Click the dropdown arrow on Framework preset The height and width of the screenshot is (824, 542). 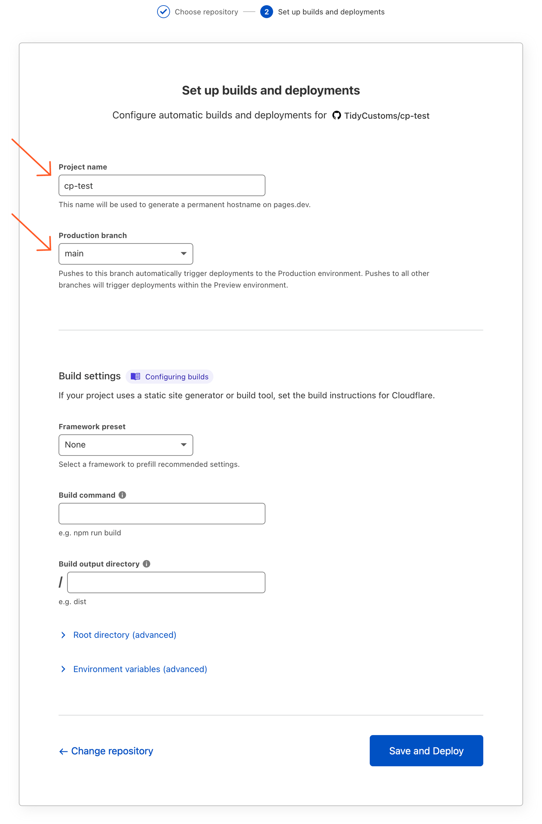[184, 445]
